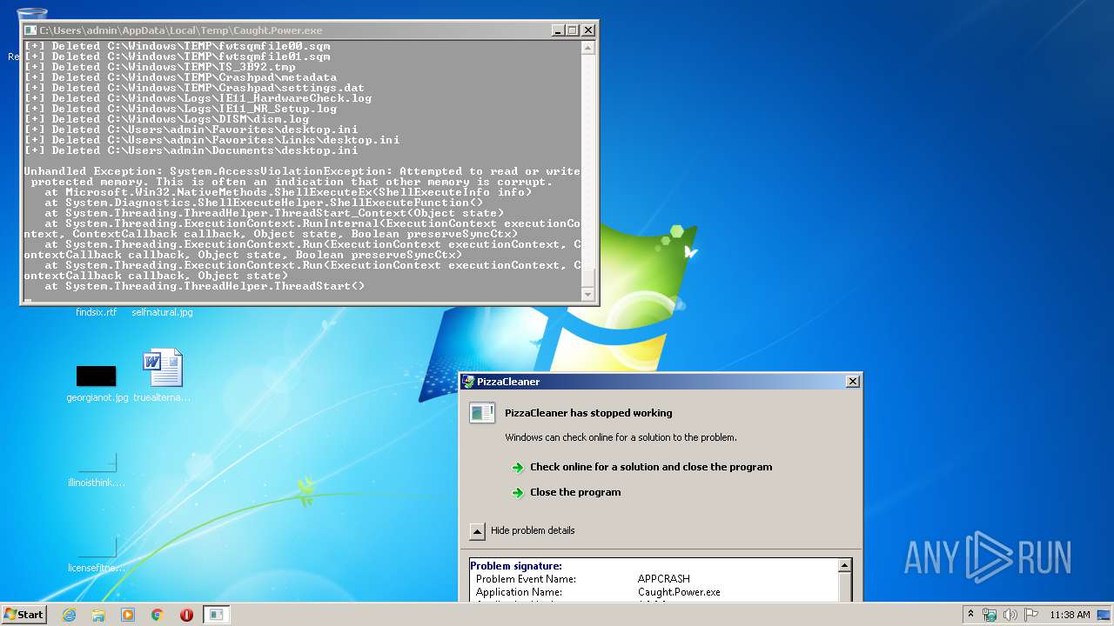Image resolution: width=1114 pixels, height=626 pixels.
Task: Click the console scrollbar down arrow
Action: tap(589, 296)
